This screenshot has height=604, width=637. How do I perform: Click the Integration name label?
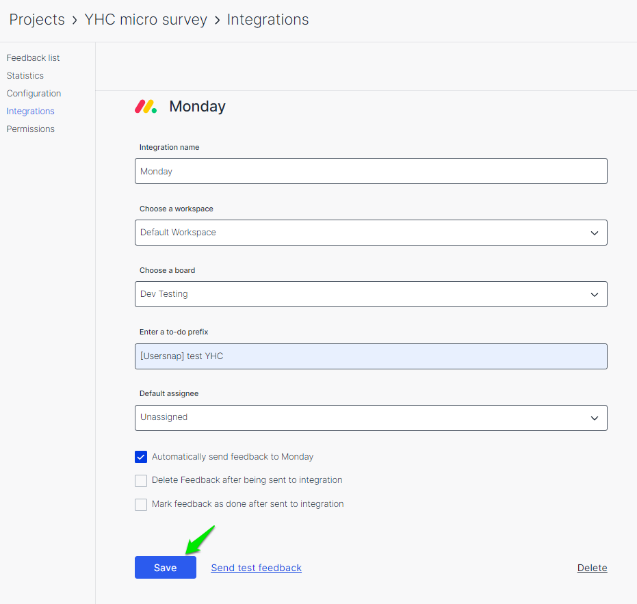tap(170, 147)
